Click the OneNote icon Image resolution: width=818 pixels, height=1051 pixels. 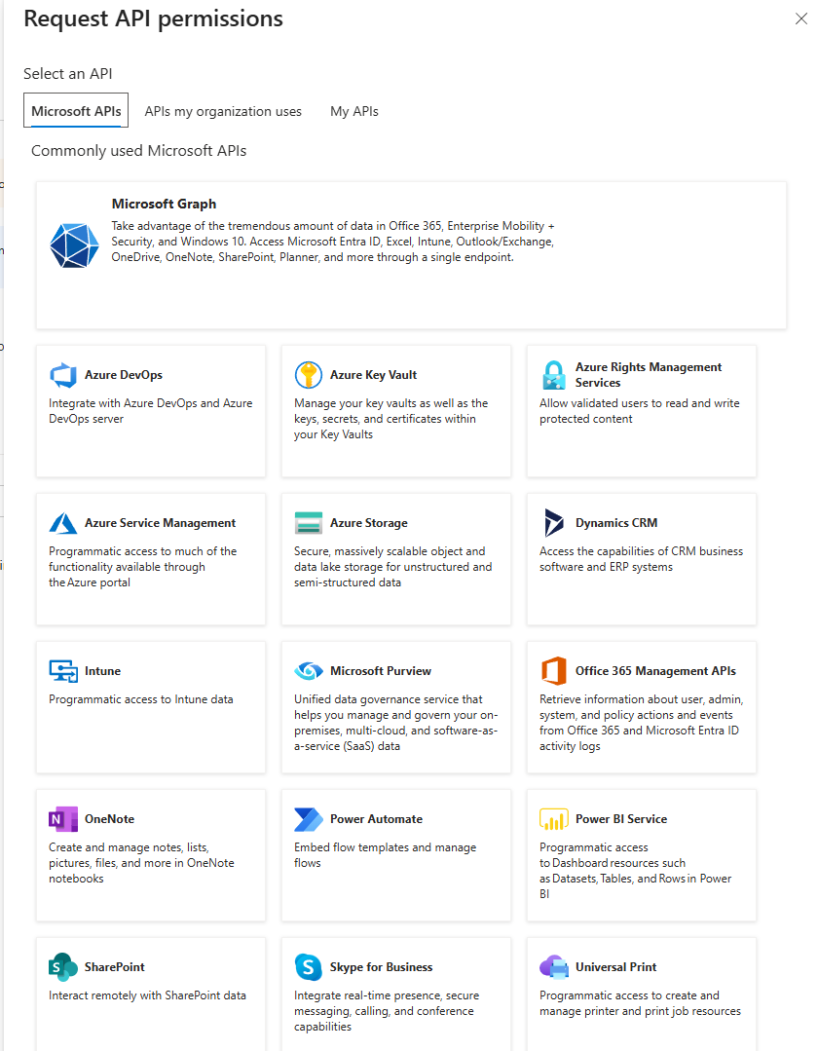(x=63, y=819)
